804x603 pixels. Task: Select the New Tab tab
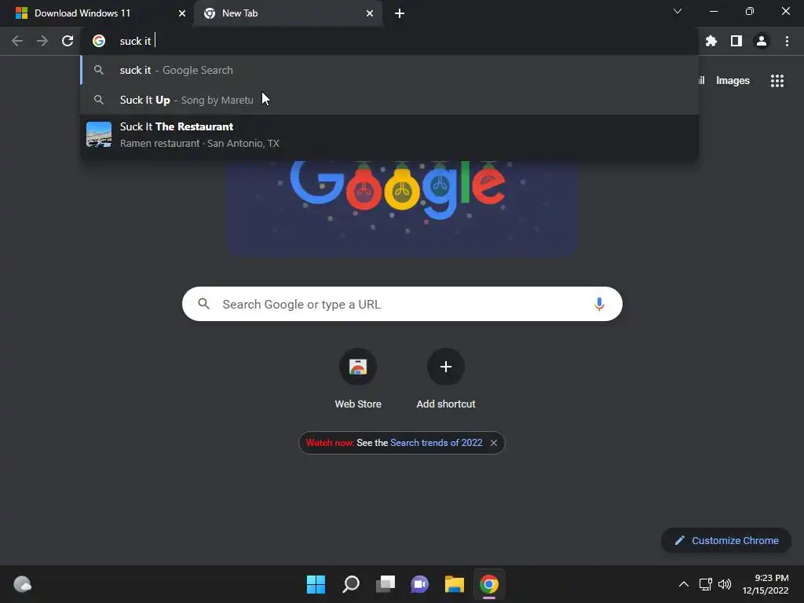[x=287, y=13]
